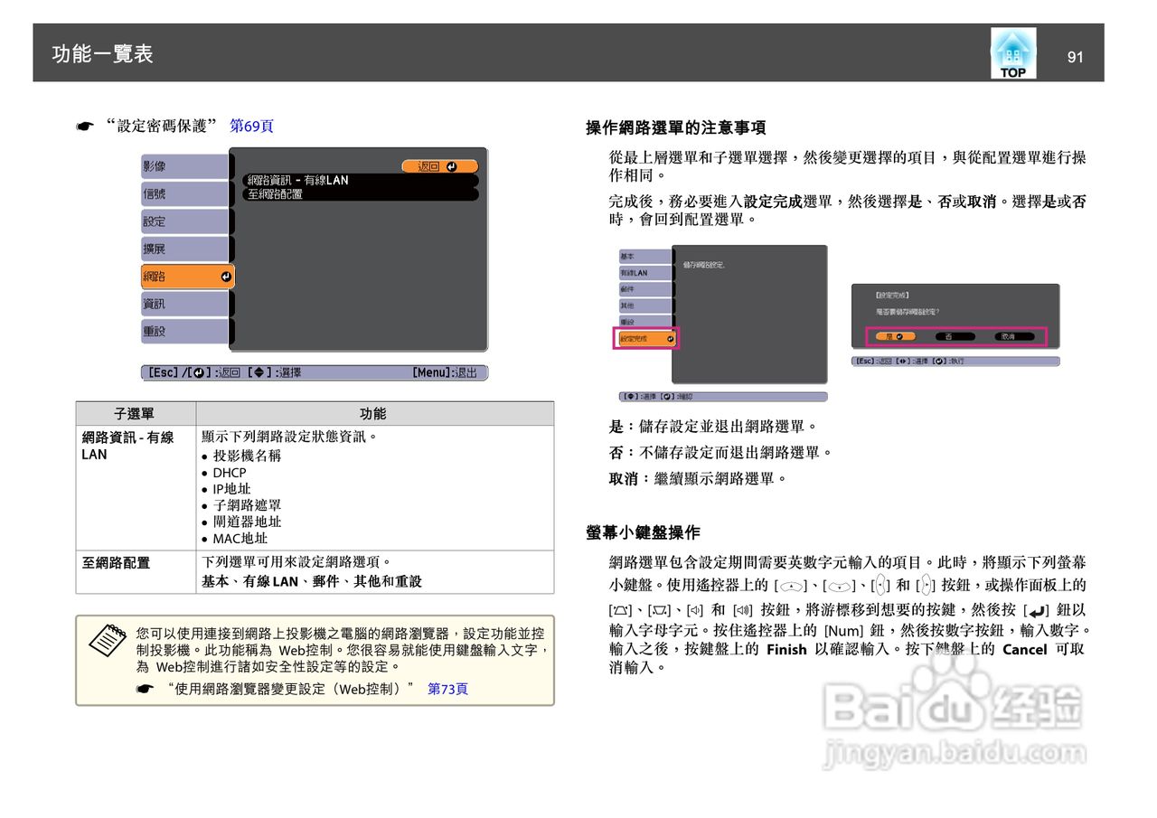Screen dimensions: 1157x818
Task: Click the enter key icon in keyboard paragraph
Action: point(1036,611)
